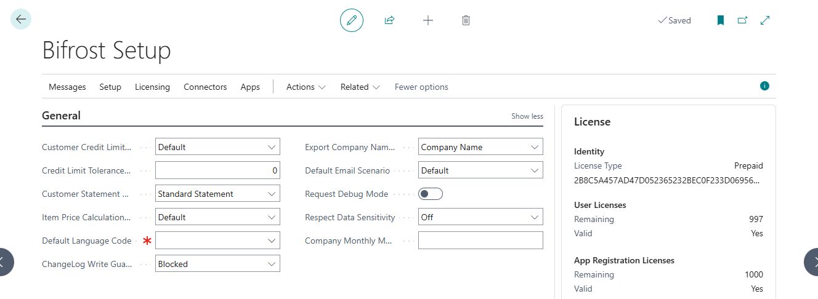Click the Request Debug Mode label
818x299 pixels.
[x=346, y=194]
